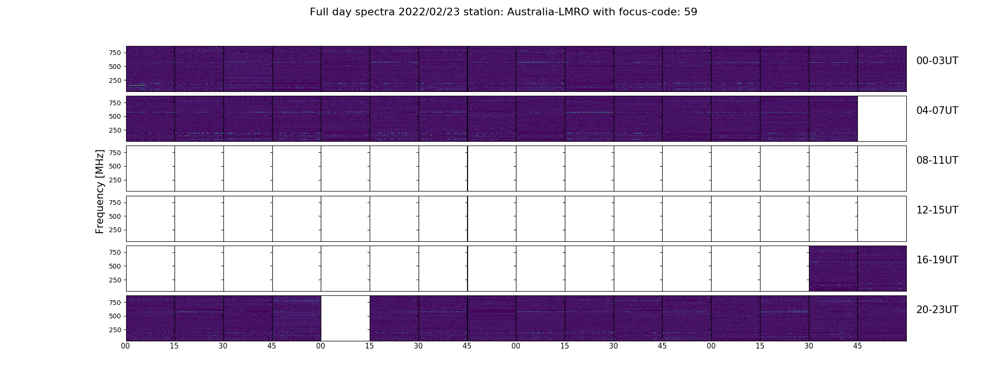Select the 'Frequency [MHz]' y-axis label
This screenshot has height=383, width=1007.
[100, 191]
